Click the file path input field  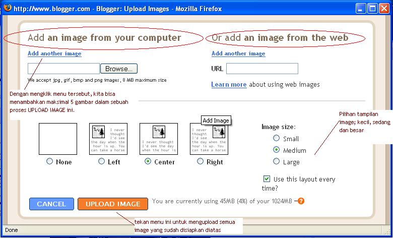pos(63,69)
